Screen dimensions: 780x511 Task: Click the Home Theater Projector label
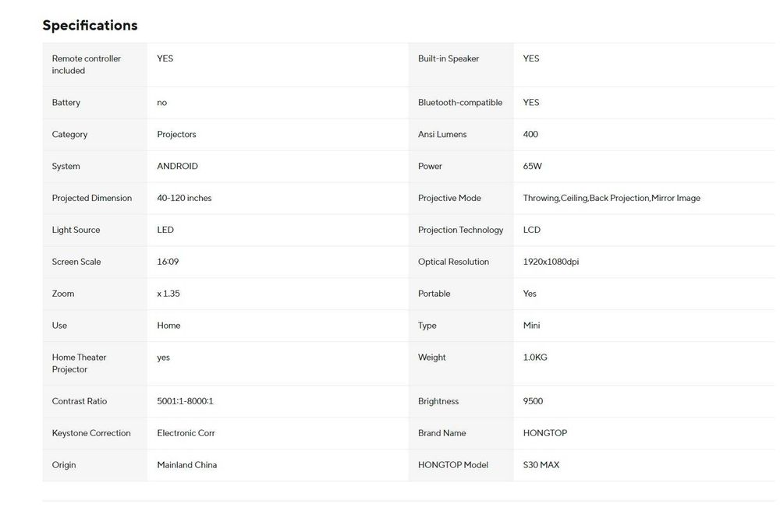pyautogui.click(x=79, y=363)
